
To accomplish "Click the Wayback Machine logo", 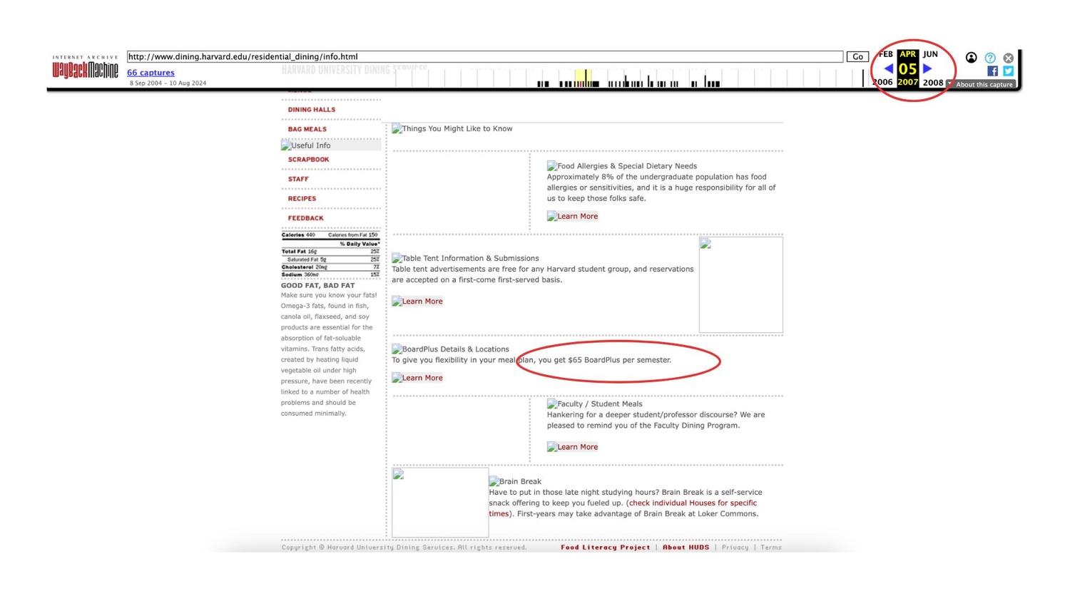I will pyautogui.click(x=85, y=67).
